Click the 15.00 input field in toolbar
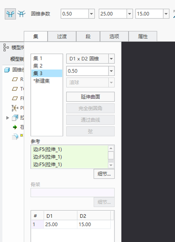The height and width of the screenshot is (242, 175). point(149,14)
